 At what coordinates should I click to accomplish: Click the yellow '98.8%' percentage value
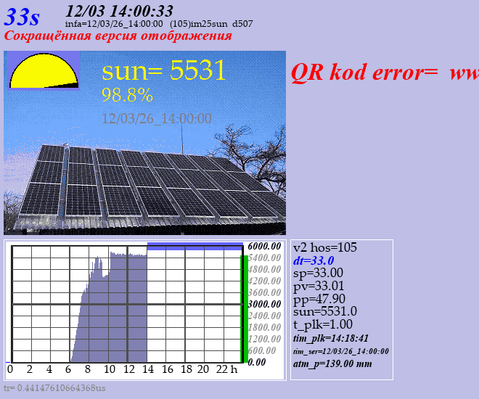coord(127,95)
